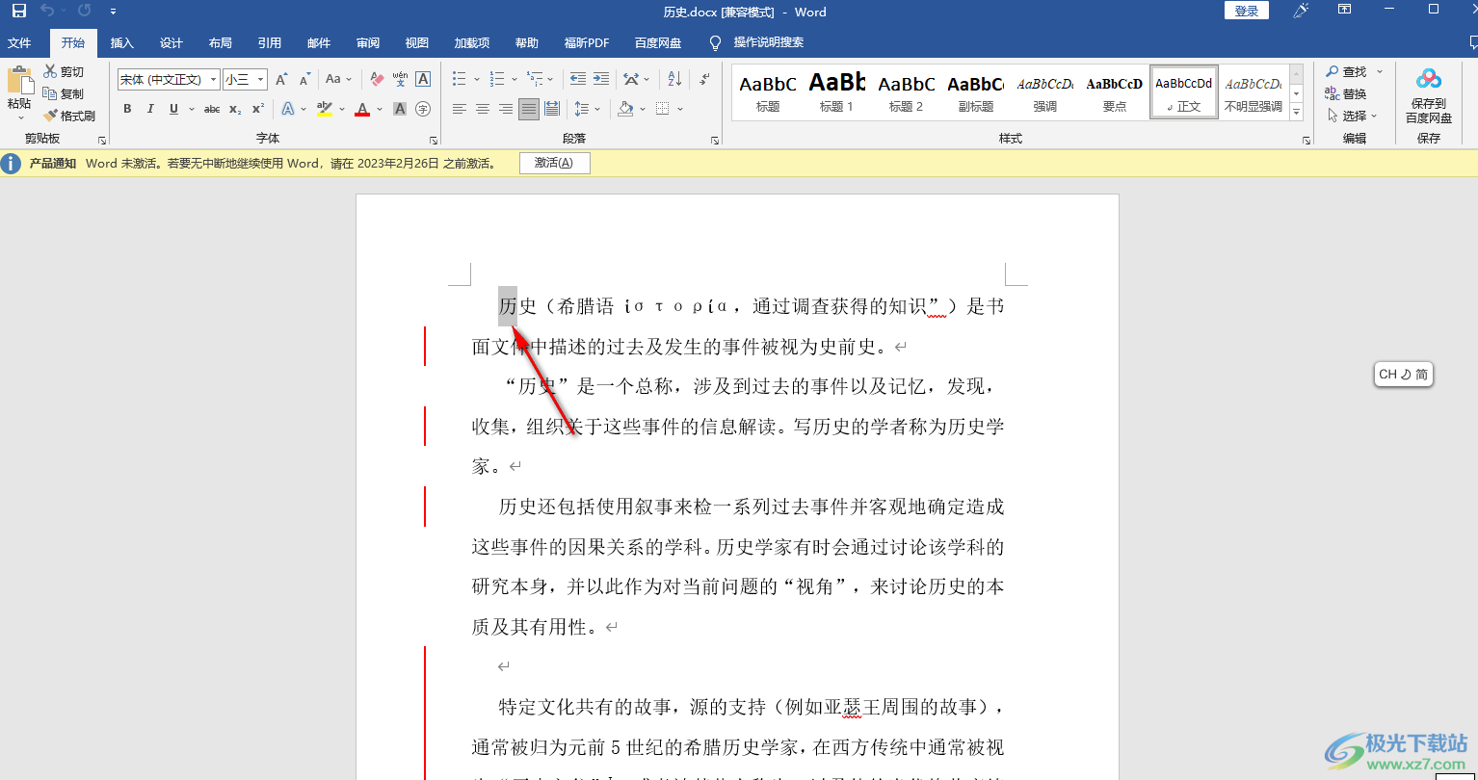
Task: Decrease font size with the shrink-font icon
Action: coord(304,79)
